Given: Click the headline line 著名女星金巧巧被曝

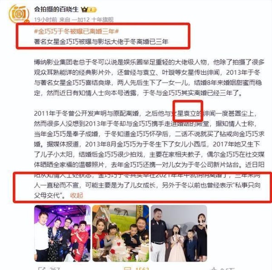Looking at the screenshot, I should click(x=101, y=42).
